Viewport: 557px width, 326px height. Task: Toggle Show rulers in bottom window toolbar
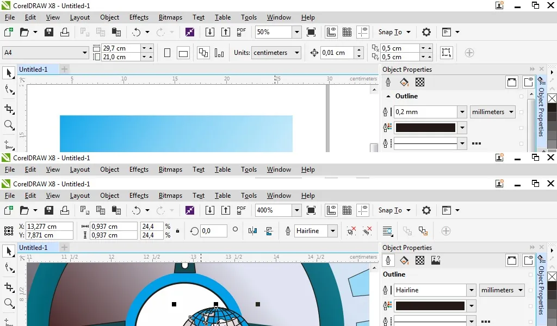pos(331,210)
